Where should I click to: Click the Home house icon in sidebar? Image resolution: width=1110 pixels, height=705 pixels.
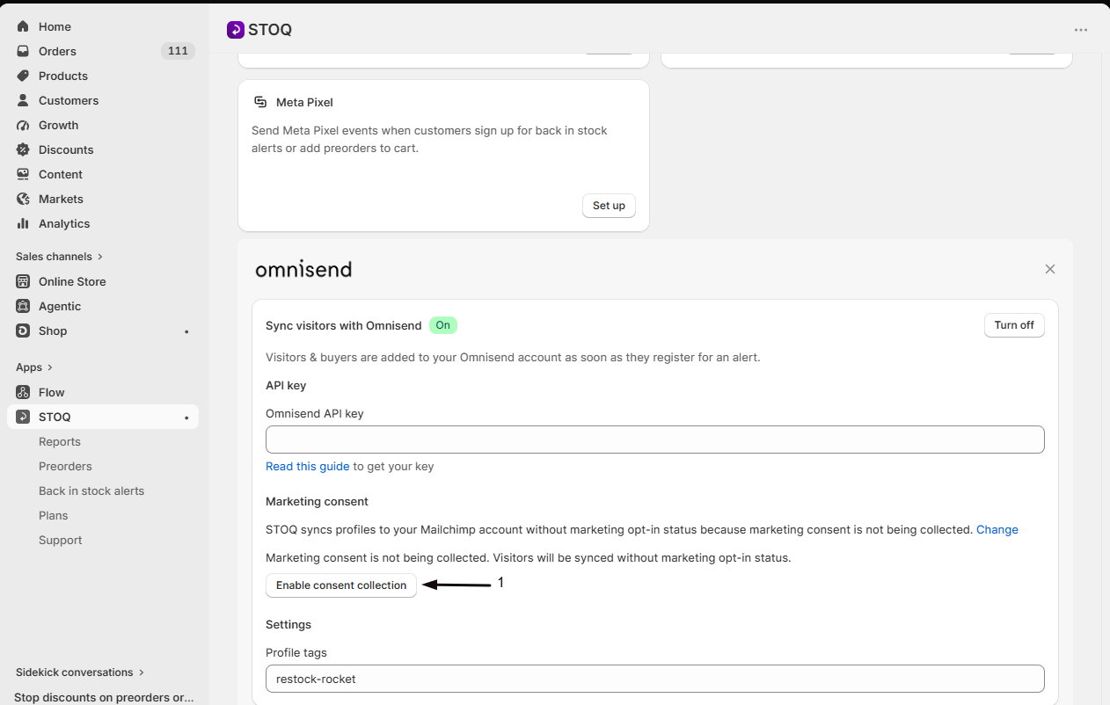23,26
